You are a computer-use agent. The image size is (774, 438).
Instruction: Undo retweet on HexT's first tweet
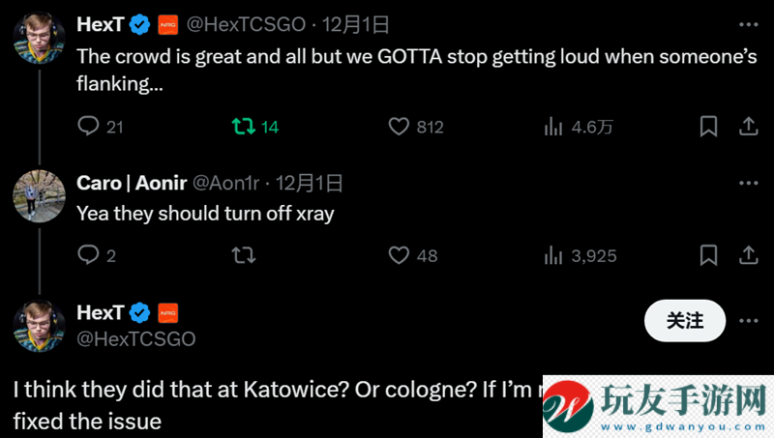click(x=244, y=127)
